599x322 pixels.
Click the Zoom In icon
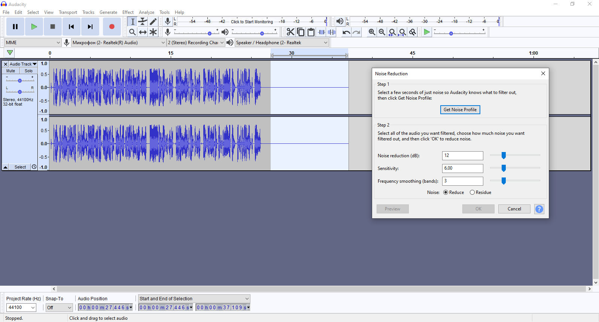(372, 32)
